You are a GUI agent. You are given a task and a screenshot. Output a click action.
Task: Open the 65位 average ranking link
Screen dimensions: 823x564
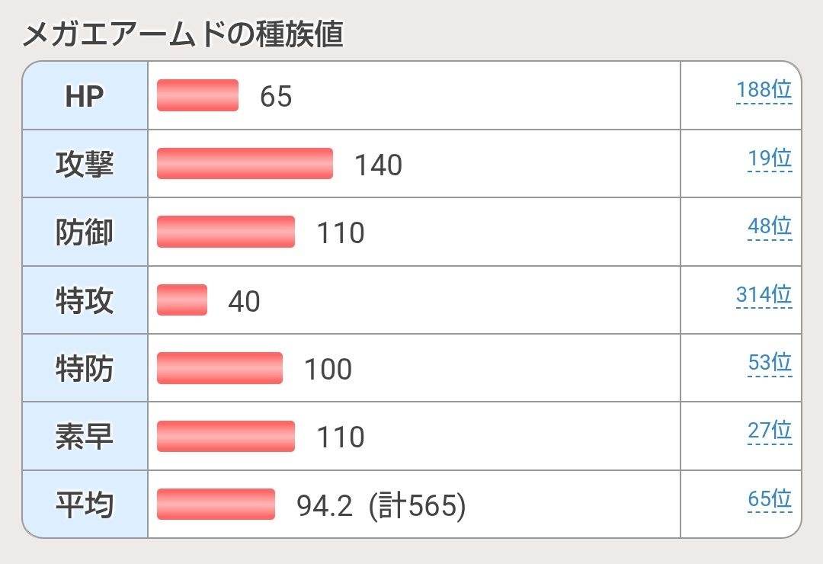(770, 499)
